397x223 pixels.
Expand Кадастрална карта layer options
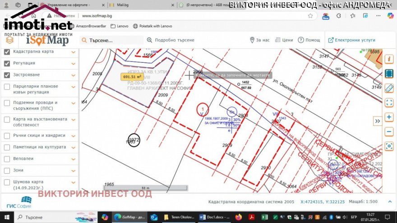(74, 52)
